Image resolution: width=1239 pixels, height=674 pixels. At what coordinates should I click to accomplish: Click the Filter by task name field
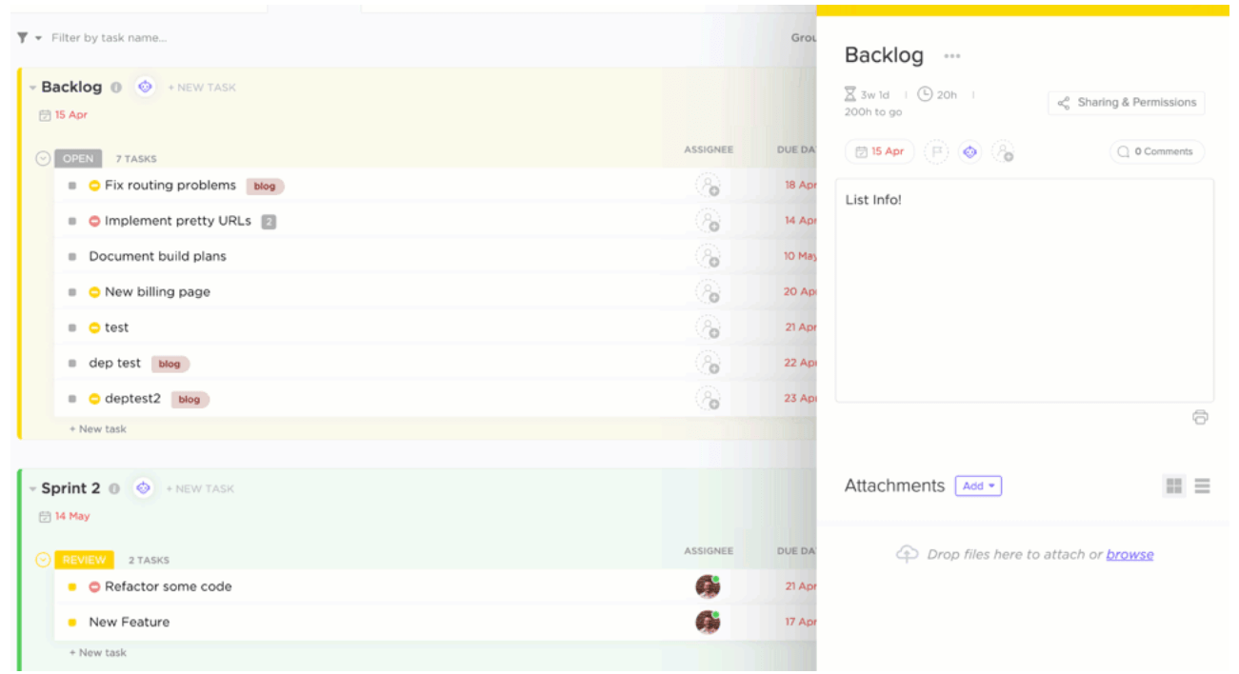109,38
